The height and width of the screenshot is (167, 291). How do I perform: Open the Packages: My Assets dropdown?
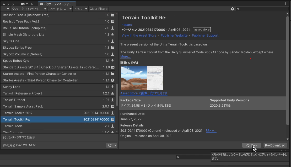pyautogui.click(x=29, y=9)
